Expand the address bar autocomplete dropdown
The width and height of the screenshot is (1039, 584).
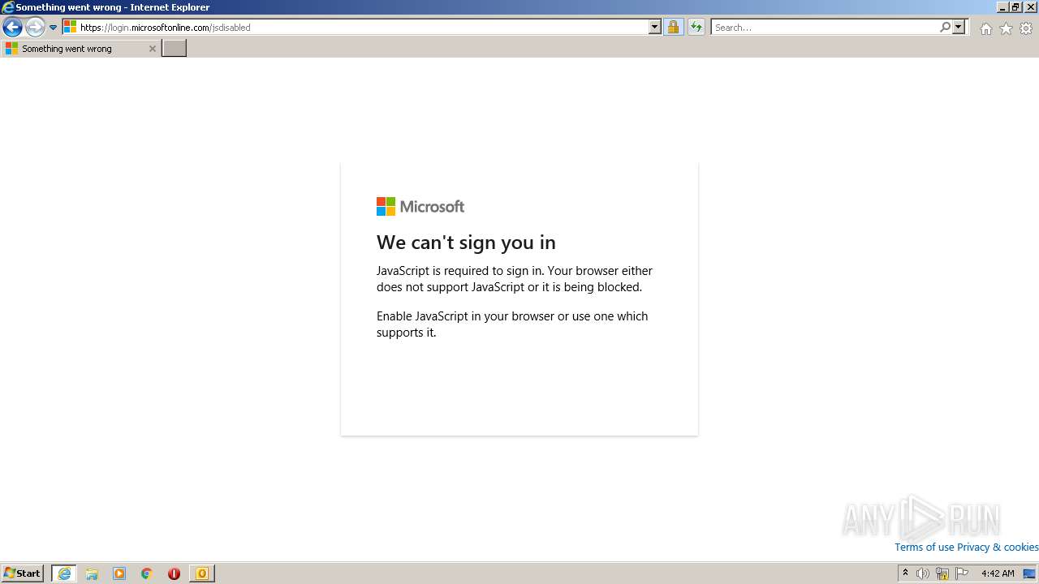(x=655, y=27)
